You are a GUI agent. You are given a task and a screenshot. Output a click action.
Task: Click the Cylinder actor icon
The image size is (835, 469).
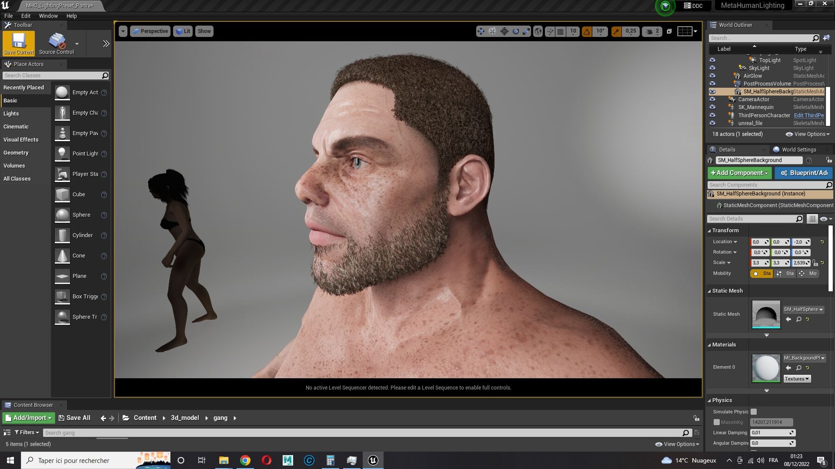tap(62, 235)
